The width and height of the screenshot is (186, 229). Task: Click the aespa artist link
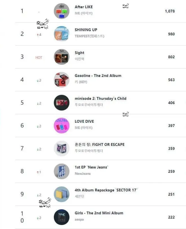pos(79,219)
